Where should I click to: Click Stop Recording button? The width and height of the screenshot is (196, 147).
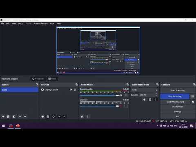[175, 96]
